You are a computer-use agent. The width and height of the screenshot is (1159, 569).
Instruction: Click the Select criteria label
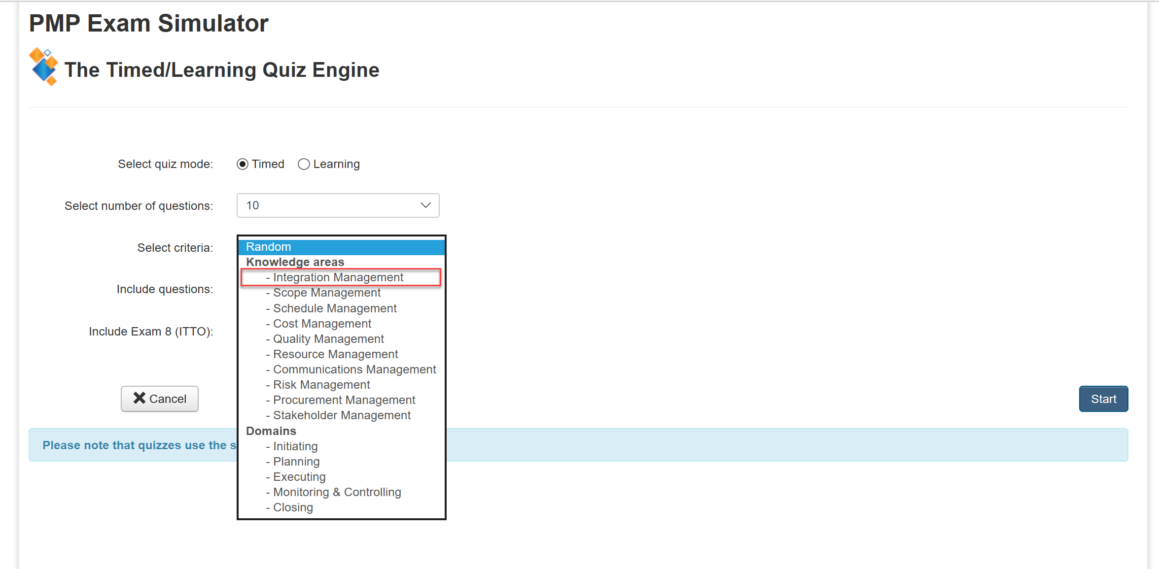(175, 248)
